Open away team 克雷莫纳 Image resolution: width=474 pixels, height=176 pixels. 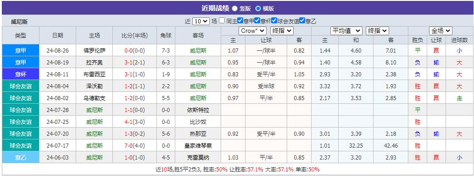198,157
